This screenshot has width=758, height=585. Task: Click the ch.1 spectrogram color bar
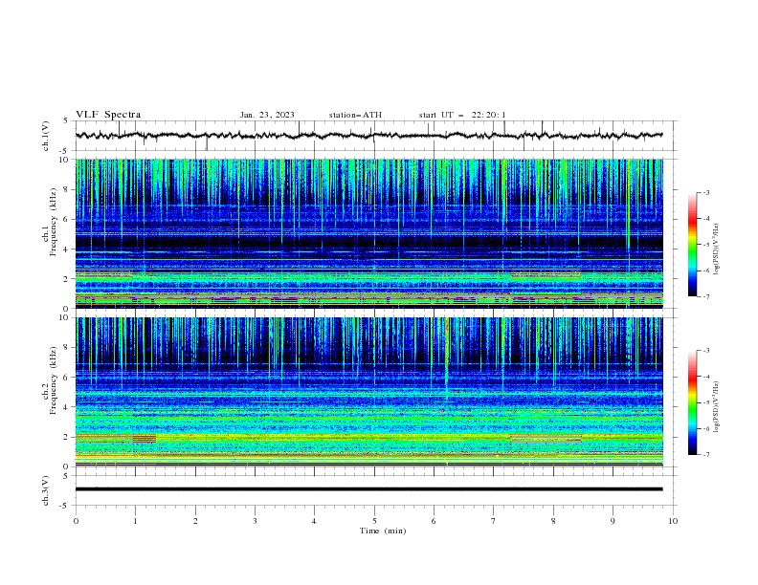point(693,245)
